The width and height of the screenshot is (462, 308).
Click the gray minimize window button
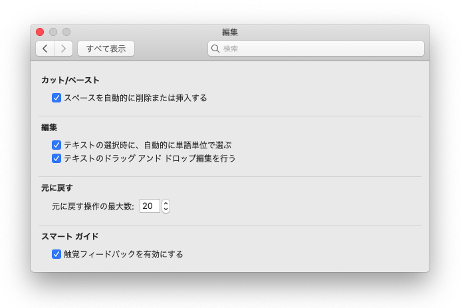53,32
